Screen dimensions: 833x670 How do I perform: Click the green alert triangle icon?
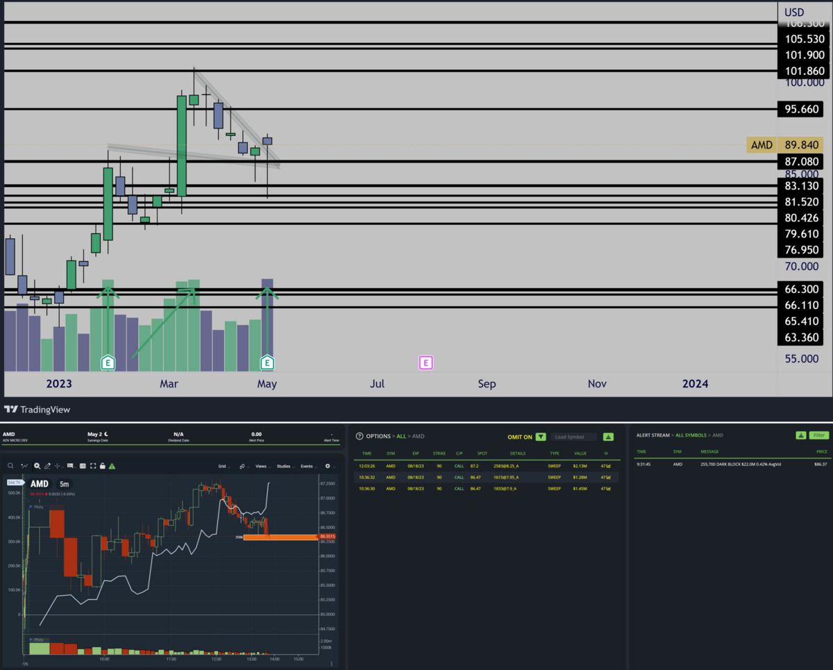point(112,466)
